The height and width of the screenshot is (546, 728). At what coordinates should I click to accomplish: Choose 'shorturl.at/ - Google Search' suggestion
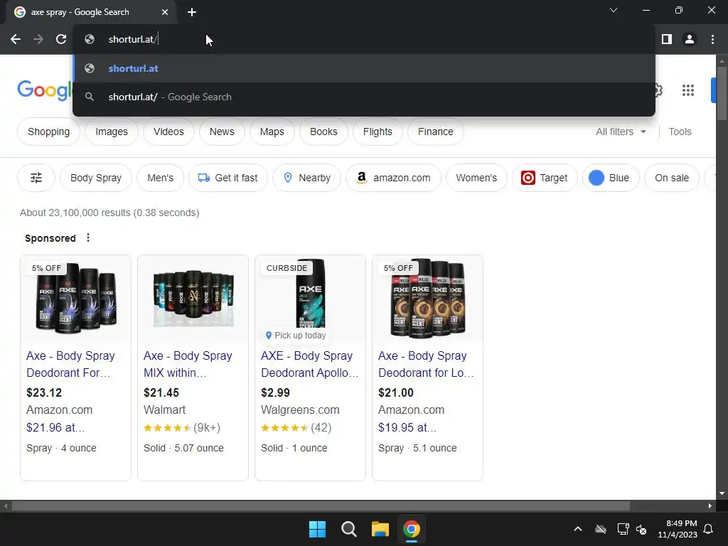tap(364, 97)
